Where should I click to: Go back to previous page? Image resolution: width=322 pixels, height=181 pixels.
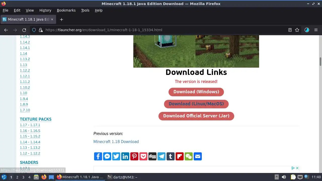pos(6,30)
